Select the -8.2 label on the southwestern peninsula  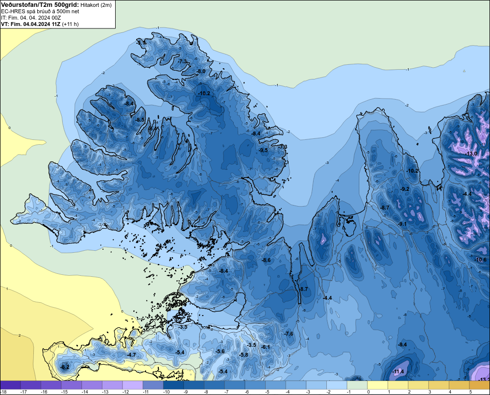tap(65, 367)
